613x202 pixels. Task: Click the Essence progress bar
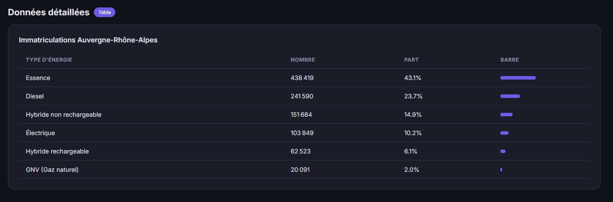tap(518, 78)
